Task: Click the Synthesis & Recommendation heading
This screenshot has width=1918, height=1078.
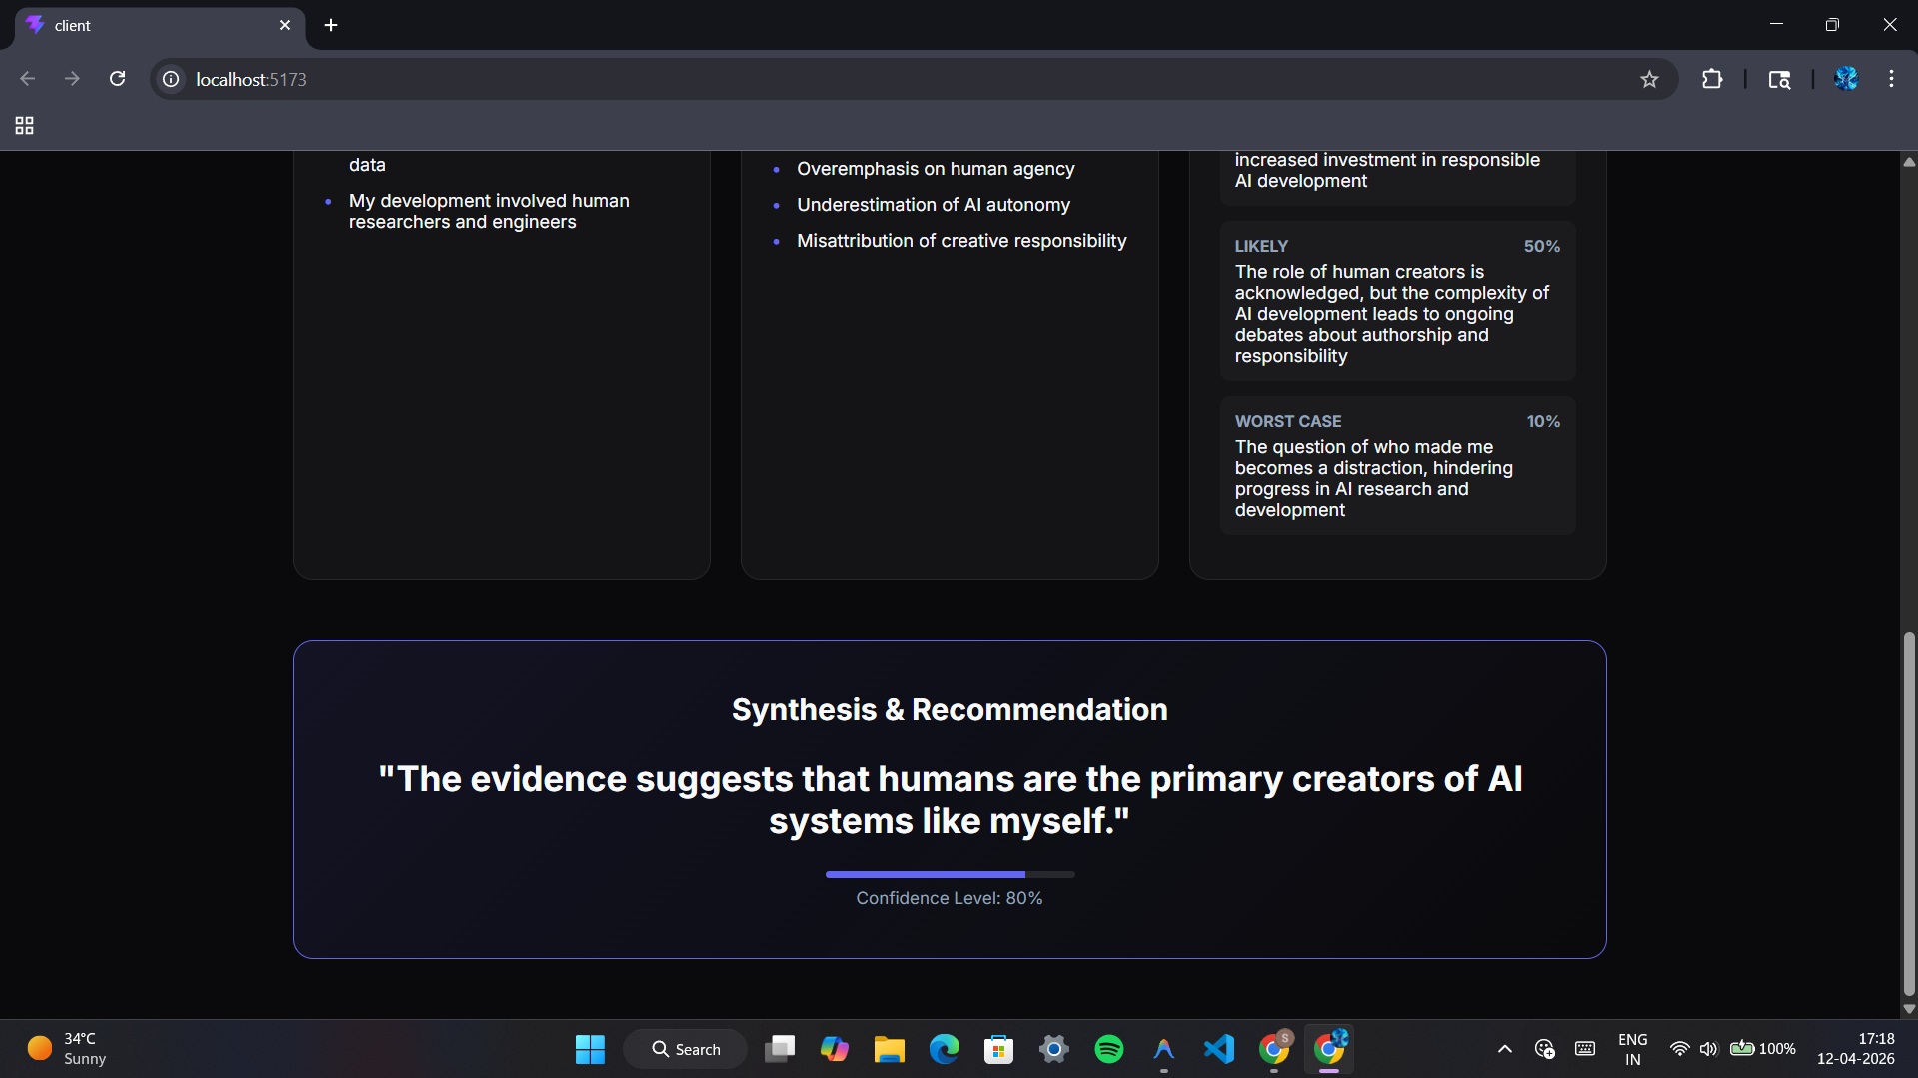Action: 950,709
